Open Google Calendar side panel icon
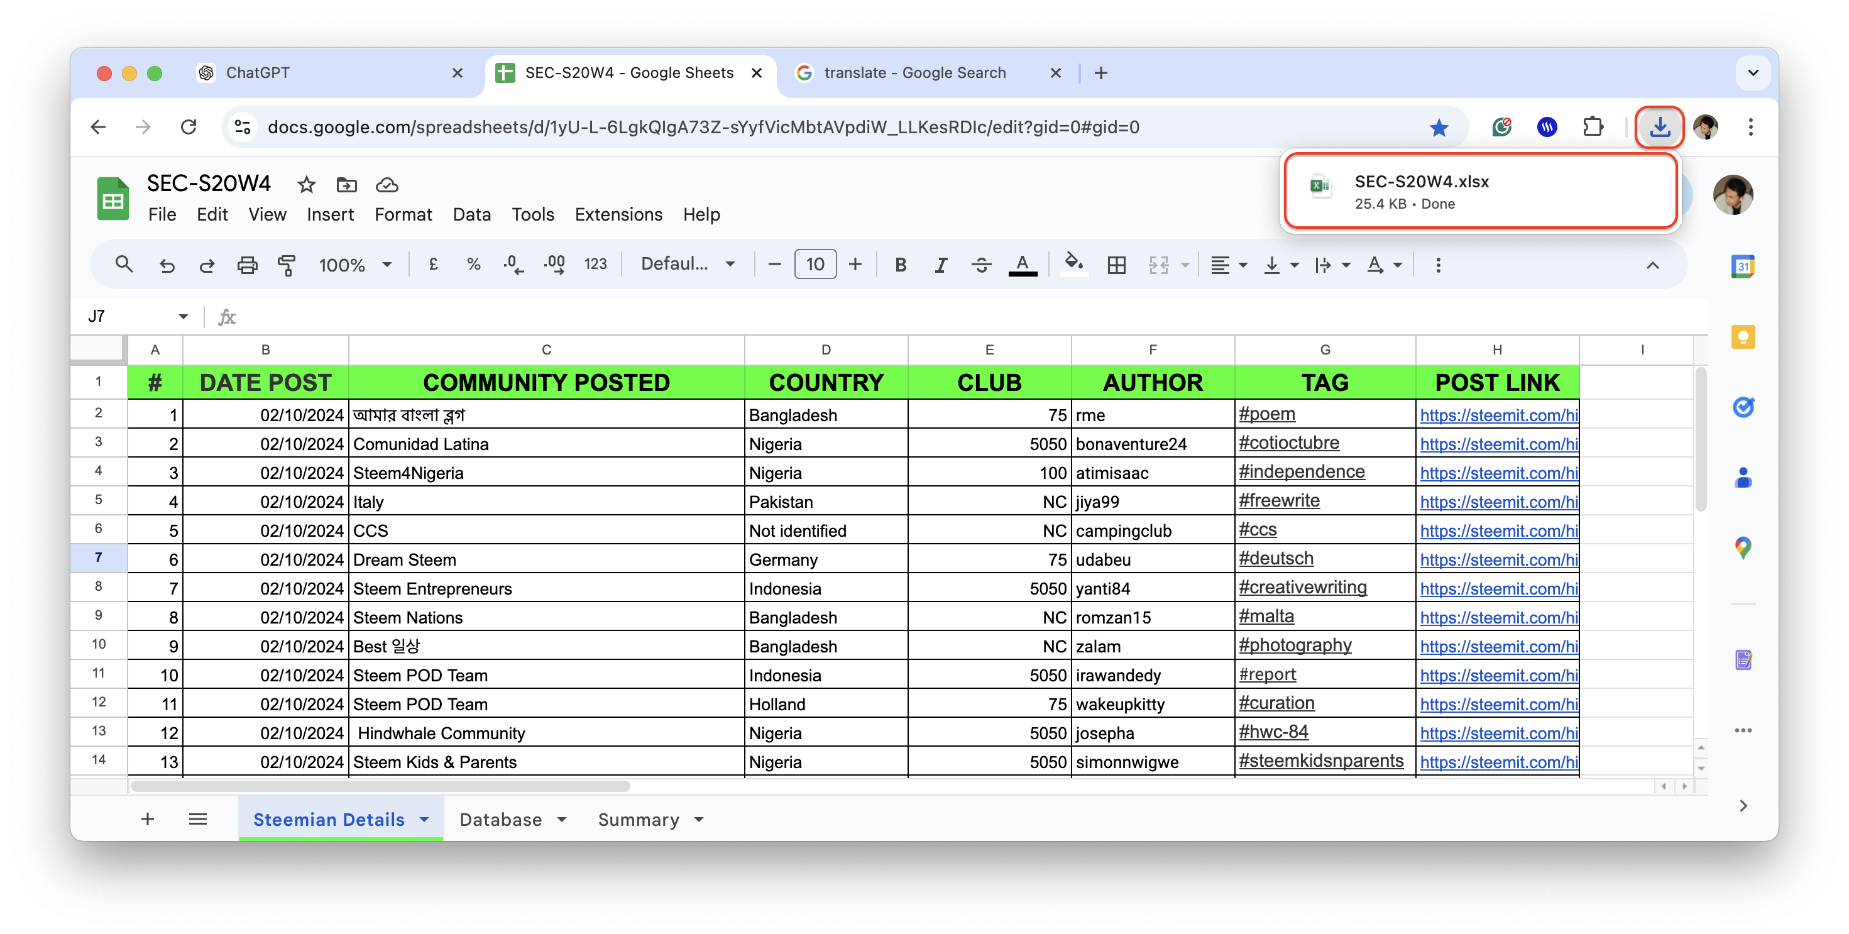1849x934 pixels. coord(1743,266)
